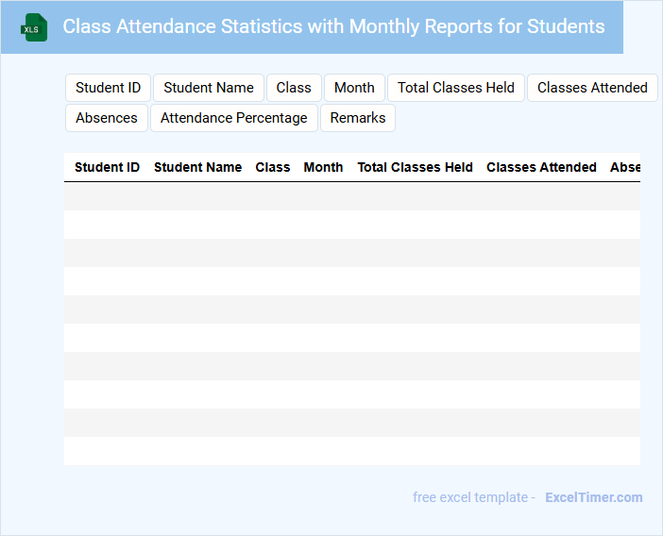Pick the Attendance Percentage tag

click(x=234, y=118)
